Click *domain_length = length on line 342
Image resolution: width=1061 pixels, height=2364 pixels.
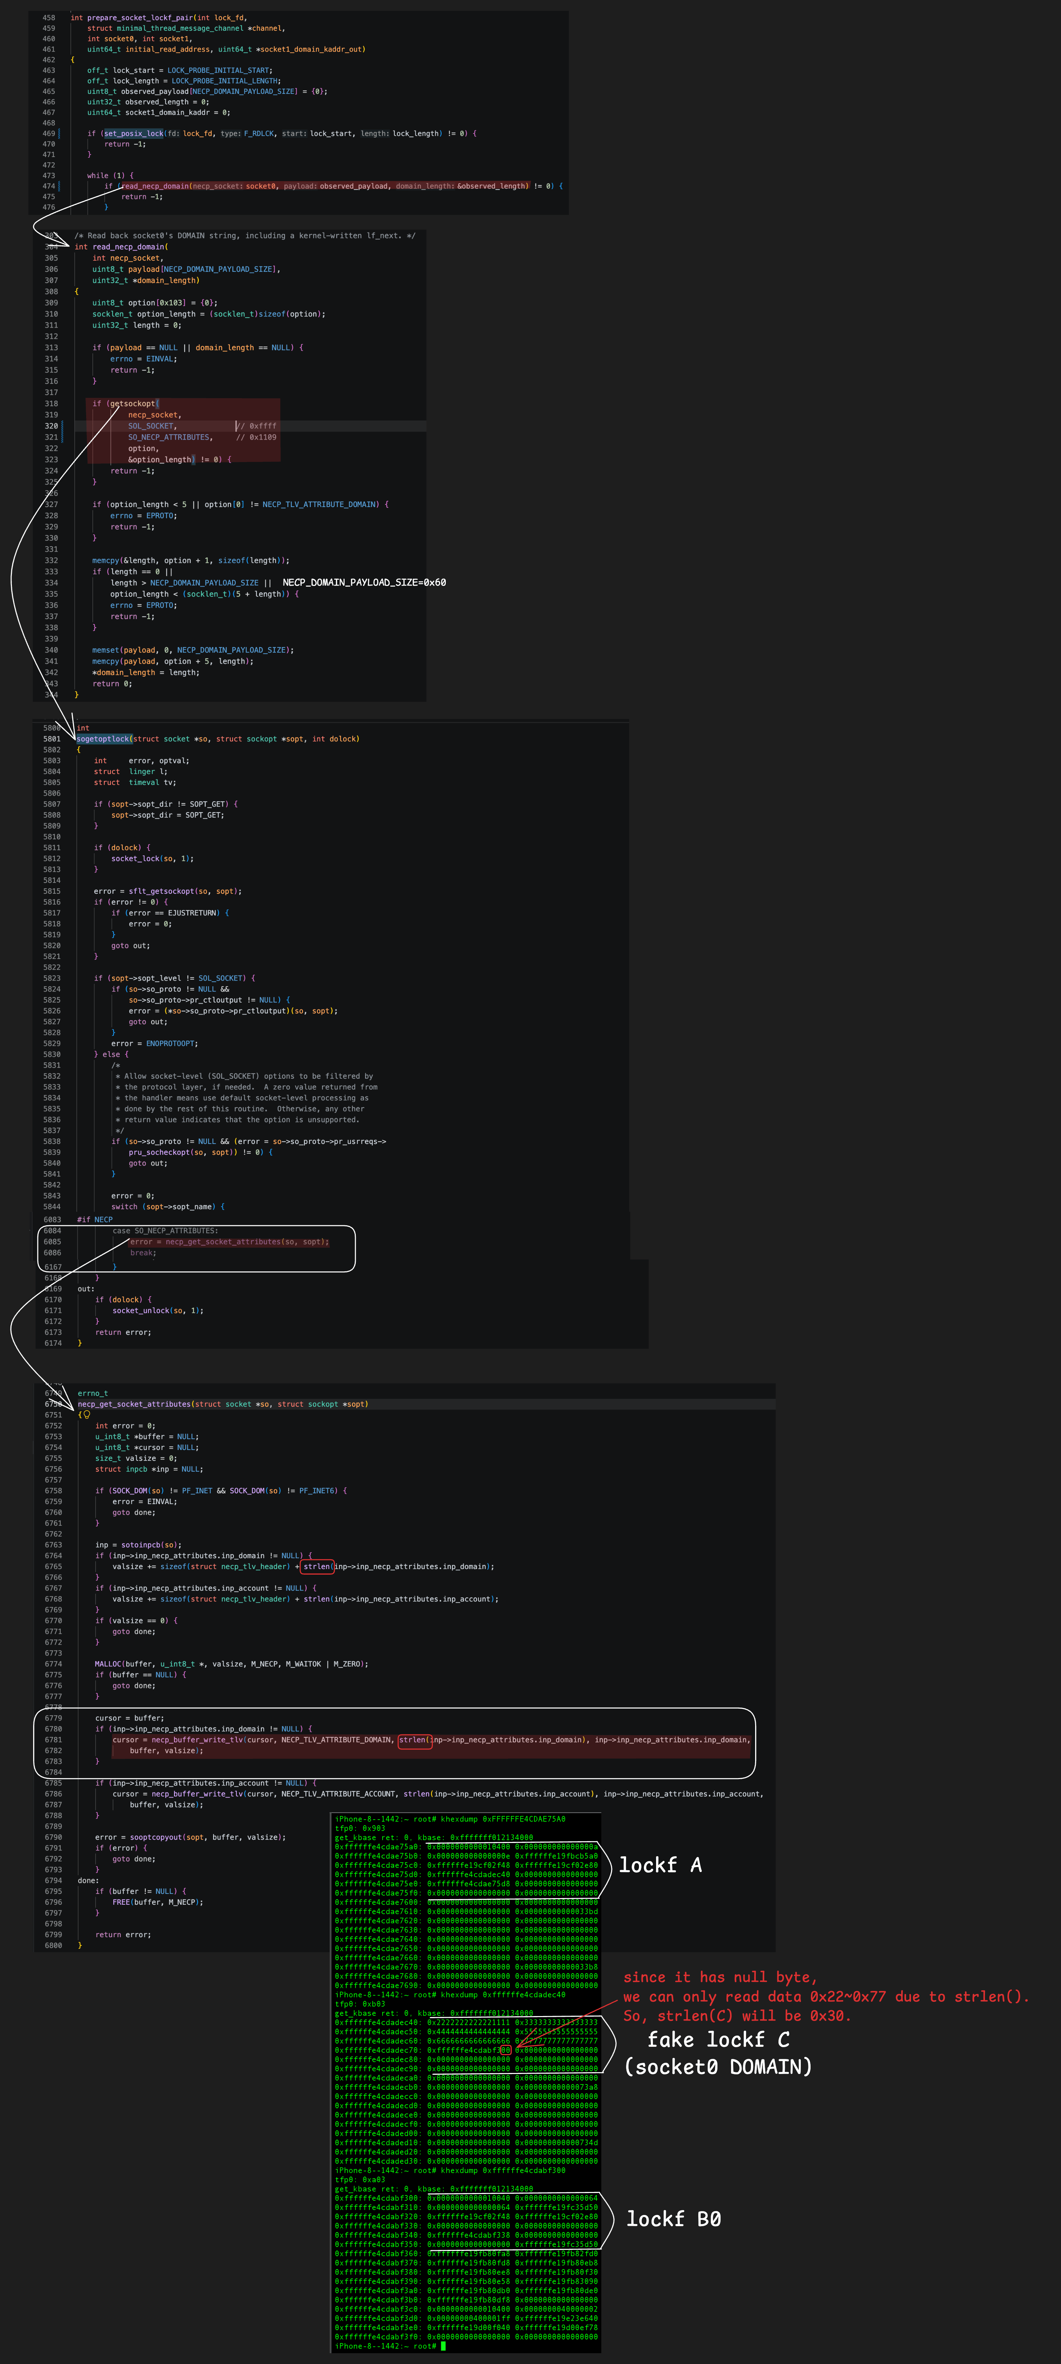(x=145, y=673)
